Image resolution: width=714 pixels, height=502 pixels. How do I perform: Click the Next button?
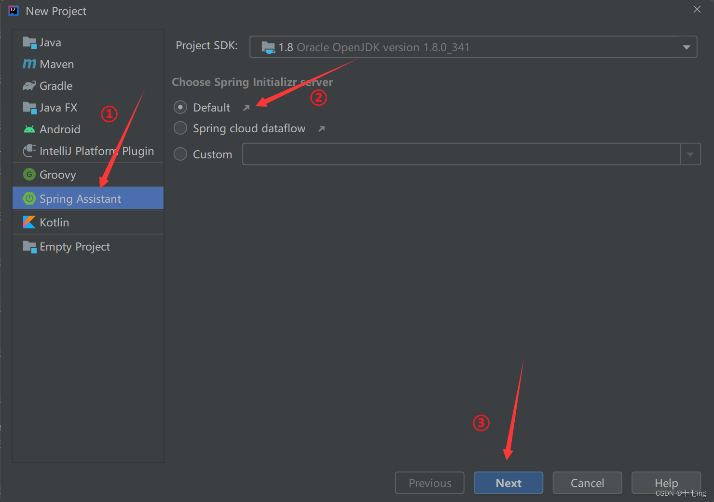[x=508, y=483]
